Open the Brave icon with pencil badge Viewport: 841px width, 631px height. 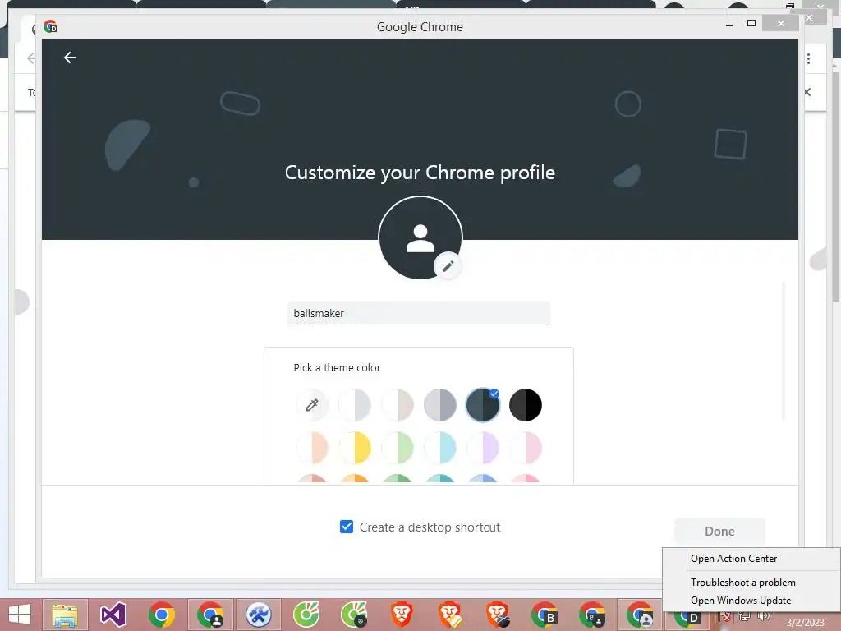click(450, 615)
